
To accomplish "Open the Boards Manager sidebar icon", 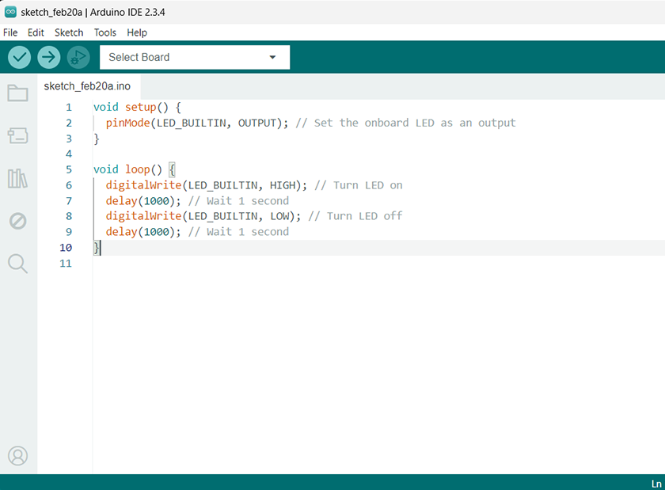I will [17, 136].
